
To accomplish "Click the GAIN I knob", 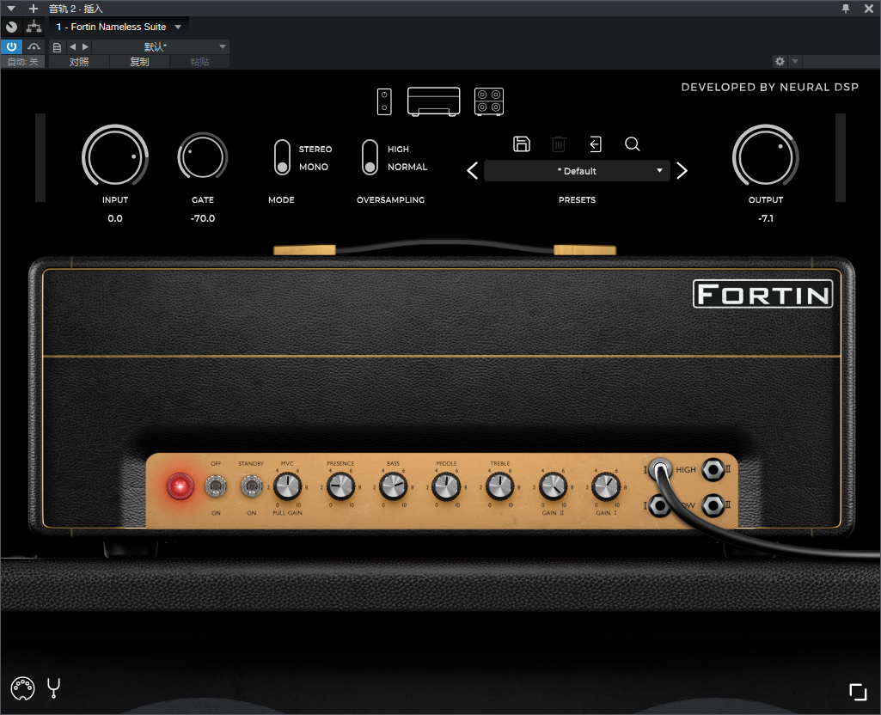I will point(606,486).
